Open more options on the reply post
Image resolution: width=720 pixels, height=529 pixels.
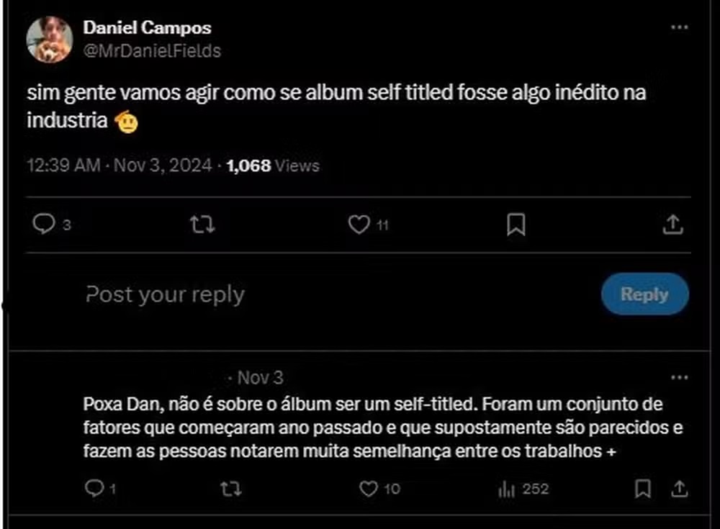point(679,377)
